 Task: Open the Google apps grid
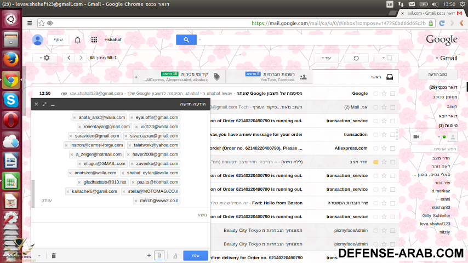(x=94, y=40)
